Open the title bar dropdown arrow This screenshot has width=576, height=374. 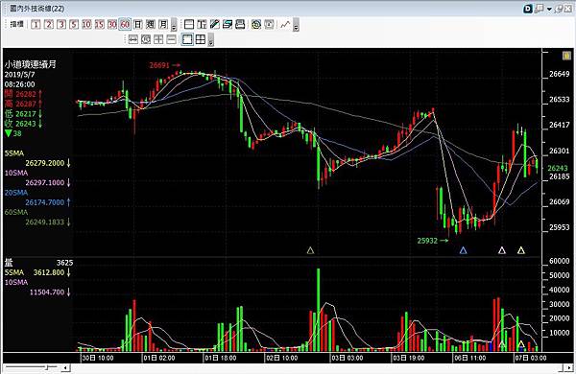point(549,9)
